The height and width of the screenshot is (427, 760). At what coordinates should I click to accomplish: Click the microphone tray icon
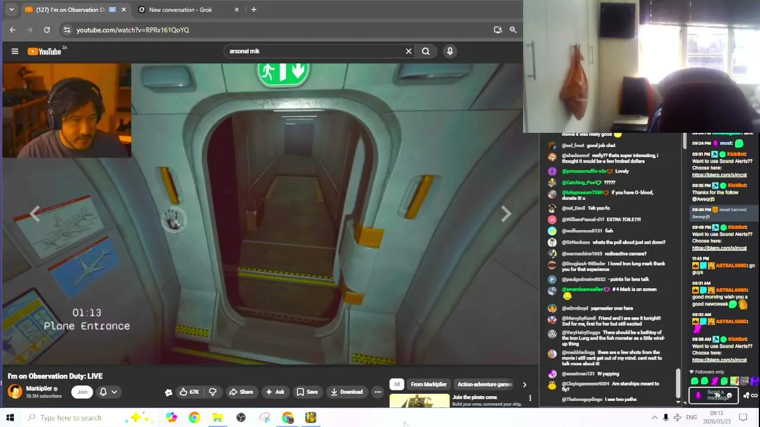666,418
